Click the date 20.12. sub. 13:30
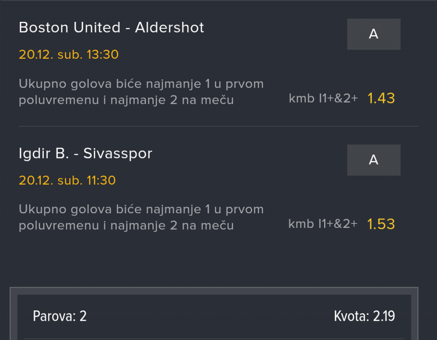 pos(69,55)
